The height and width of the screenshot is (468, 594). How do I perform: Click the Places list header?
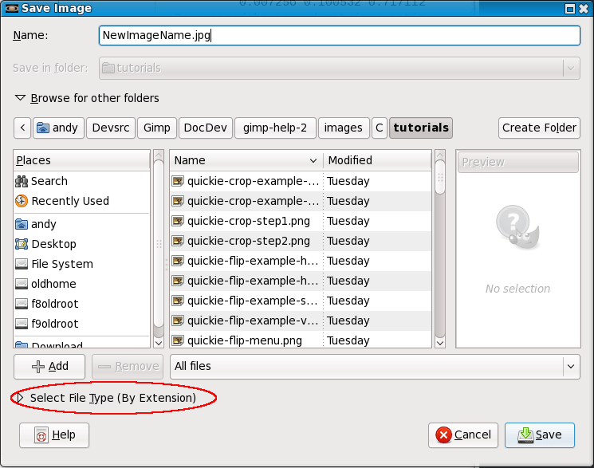[x=82, y=160]
